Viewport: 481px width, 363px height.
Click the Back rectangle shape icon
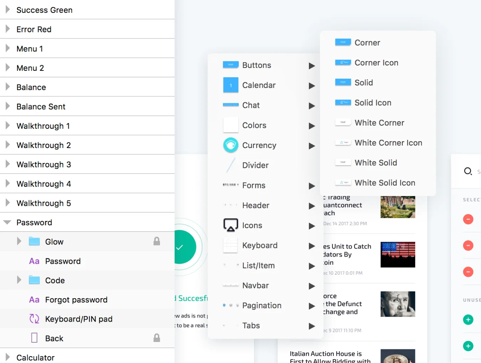coord(34,338)
